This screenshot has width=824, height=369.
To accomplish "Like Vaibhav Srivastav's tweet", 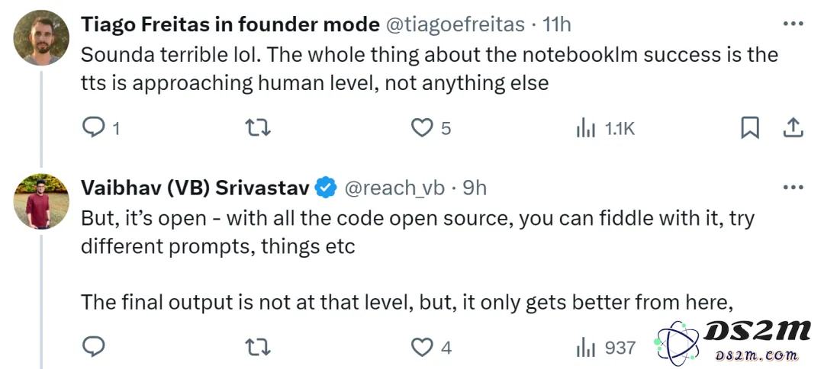I will 421,347.
